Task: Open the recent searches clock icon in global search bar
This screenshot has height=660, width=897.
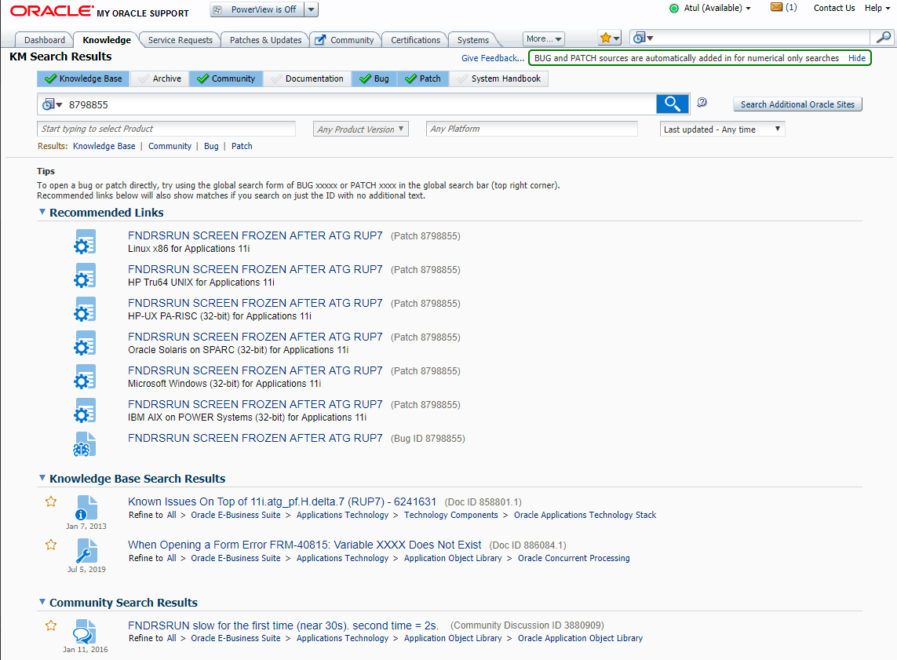Action: (x=643, y=38)
